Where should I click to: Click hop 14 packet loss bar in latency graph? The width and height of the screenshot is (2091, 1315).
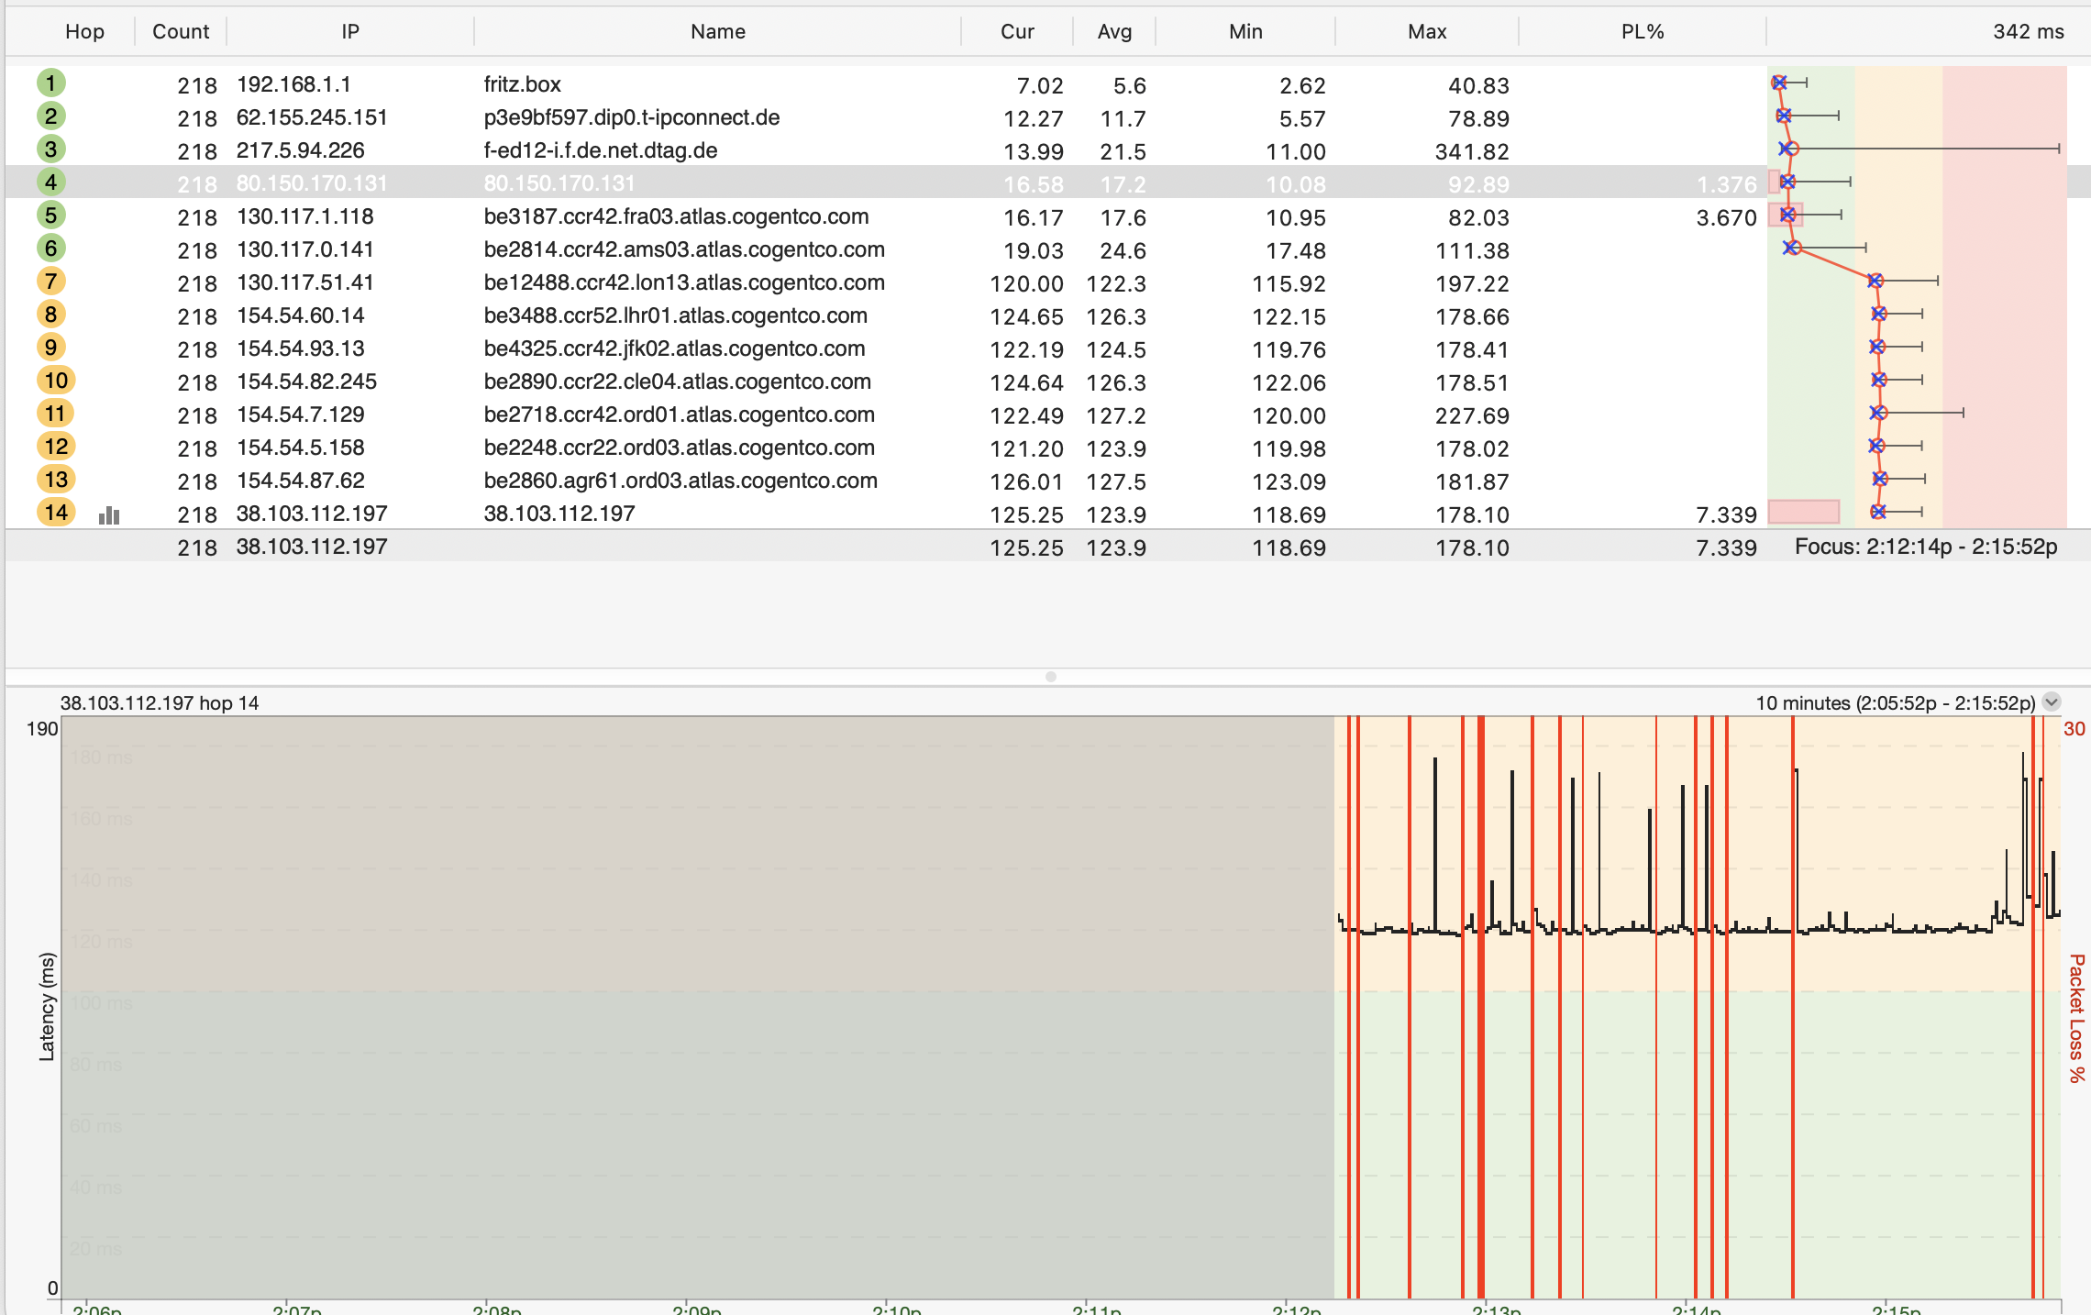pyautogui.click(x=1803, y=512)
